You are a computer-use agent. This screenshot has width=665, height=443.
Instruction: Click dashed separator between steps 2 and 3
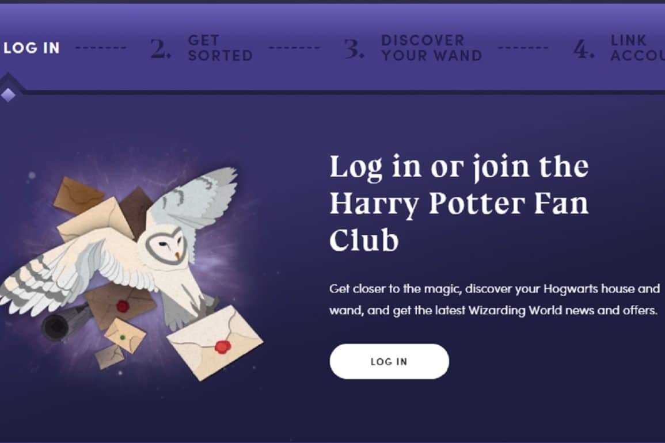tap(294, 48)
